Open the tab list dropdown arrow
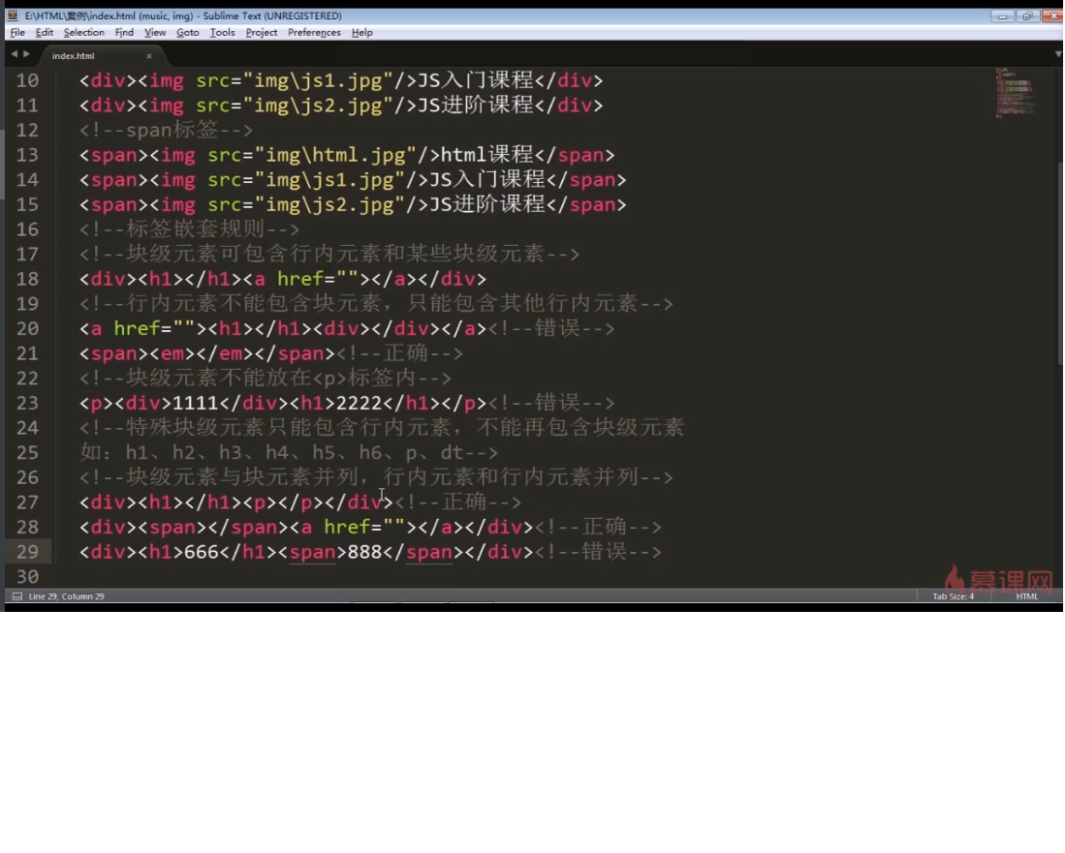 pos(1058,53)
